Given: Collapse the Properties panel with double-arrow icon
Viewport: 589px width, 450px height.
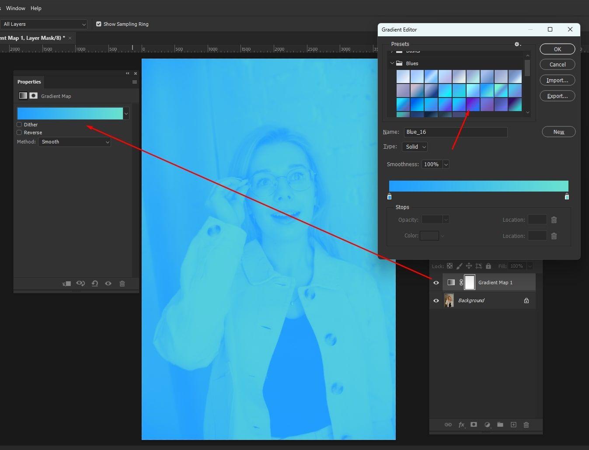Looking at the screenshot, I should 128,73.
